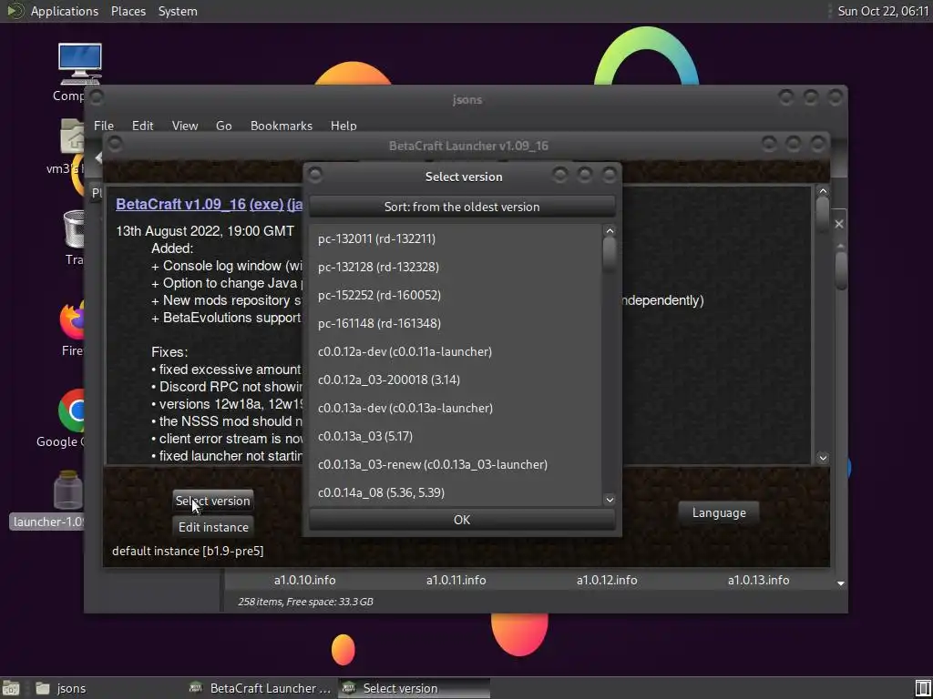Toggle sort order from the oldest version

click(x=462, y=207)
